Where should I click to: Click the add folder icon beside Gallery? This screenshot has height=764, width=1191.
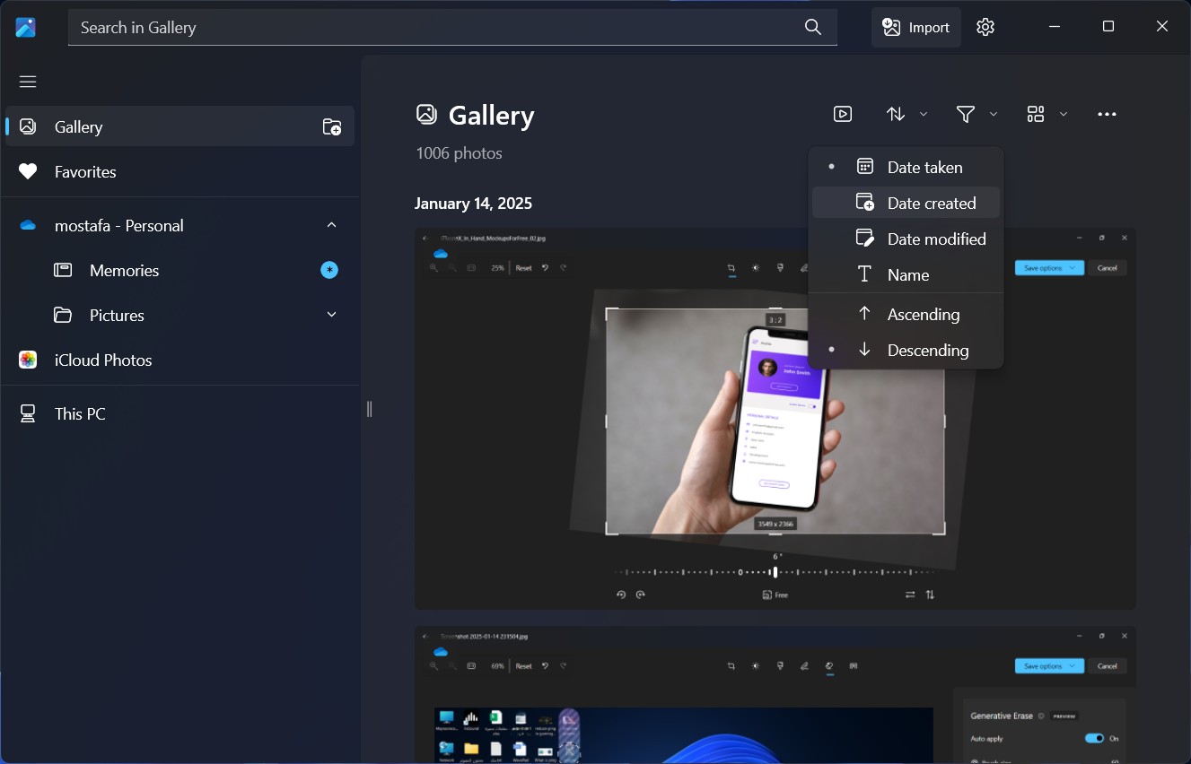[331, 126]
